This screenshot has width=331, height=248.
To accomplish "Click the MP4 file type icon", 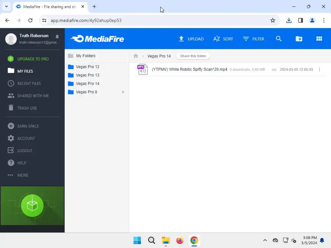I will click(143, 69).
